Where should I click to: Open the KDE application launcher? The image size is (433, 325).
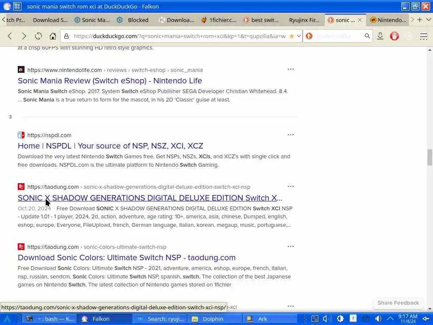(7, 319)
